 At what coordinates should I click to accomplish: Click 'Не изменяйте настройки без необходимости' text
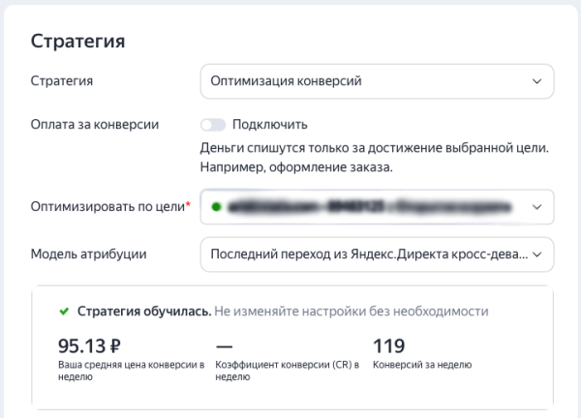point(352,312)
